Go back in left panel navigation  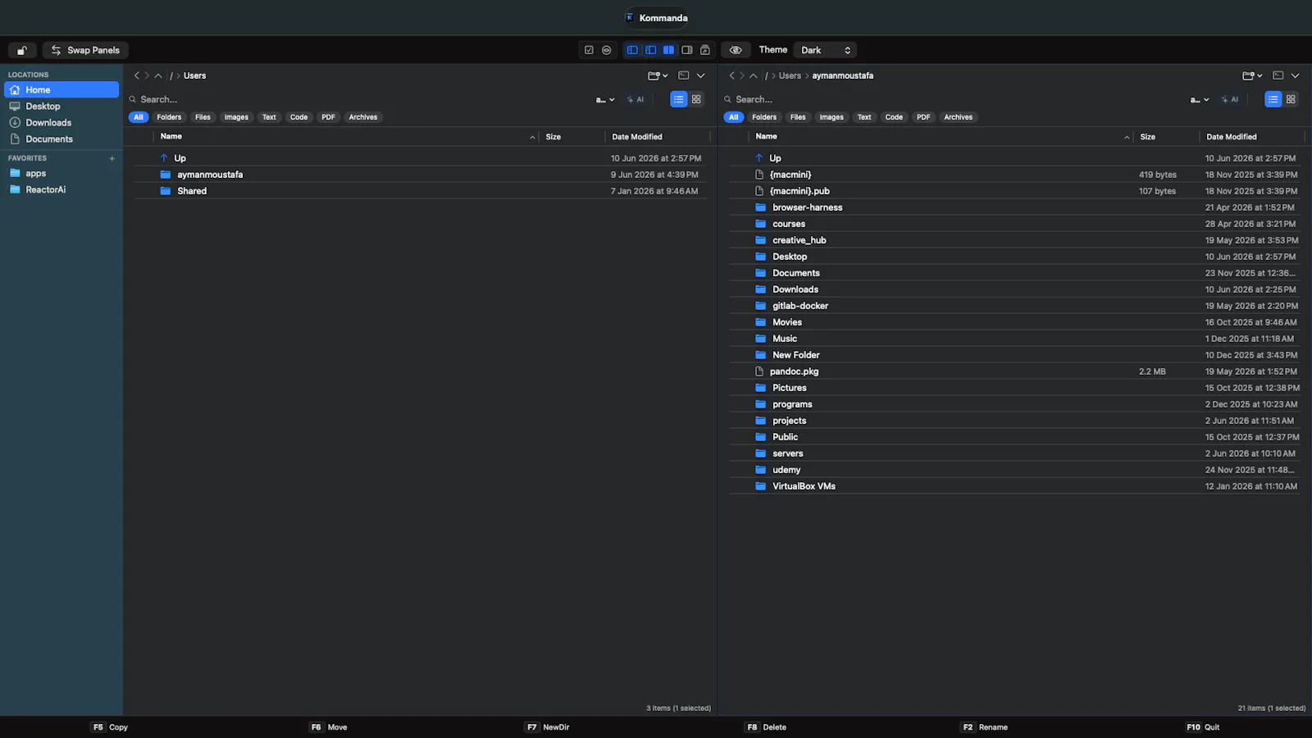coord(137,75)
